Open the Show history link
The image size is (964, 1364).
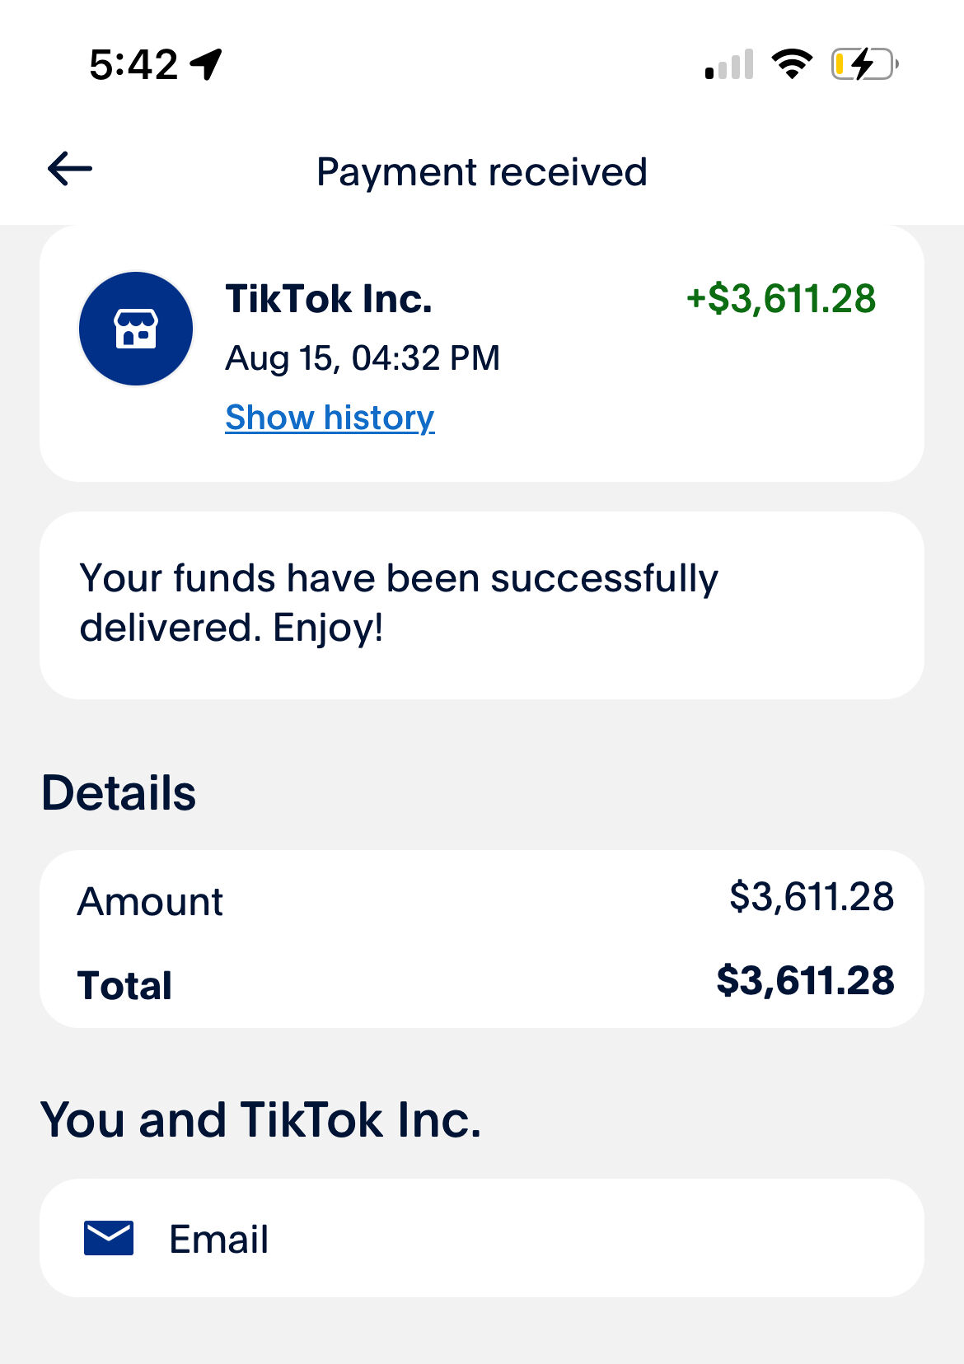(x=330, y=418)
